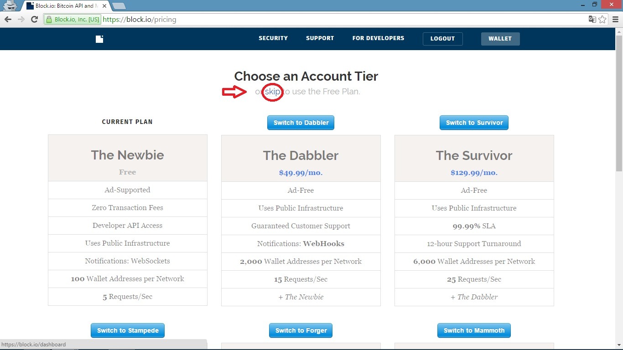Open the Chrome menu icon
Viewport: 623px width, 350px height.
click(615, 19)
